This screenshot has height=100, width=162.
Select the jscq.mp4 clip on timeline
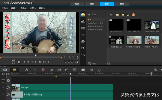click(62, 87)
